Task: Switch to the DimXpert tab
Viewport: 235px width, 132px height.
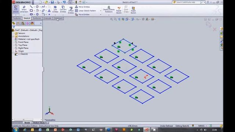Action: pyautogui.click(x=58, y=18)
